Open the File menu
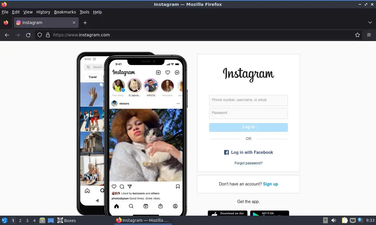Viewport: 376px width, 225px height. pos(5,12)
